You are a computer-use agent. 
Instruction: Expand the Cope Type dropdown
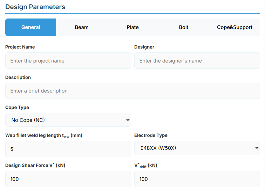(68, 120)
